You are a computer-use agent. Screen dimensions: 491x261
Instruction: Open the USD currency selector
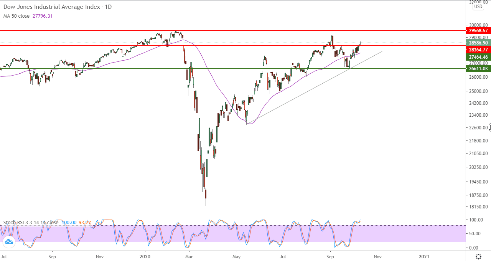pyautogui.click(x=478, y=7)
